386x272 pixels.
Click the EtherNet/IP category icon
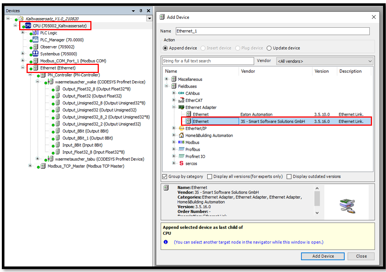tap(181, 128)
